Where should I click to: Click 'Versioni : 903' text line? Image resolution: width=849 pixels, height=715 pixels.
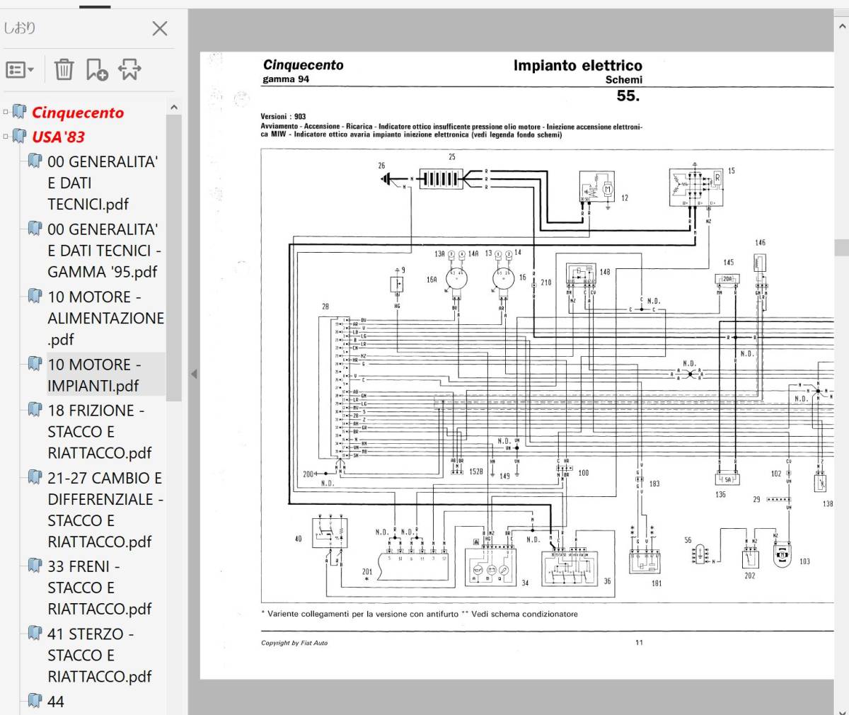283,117
